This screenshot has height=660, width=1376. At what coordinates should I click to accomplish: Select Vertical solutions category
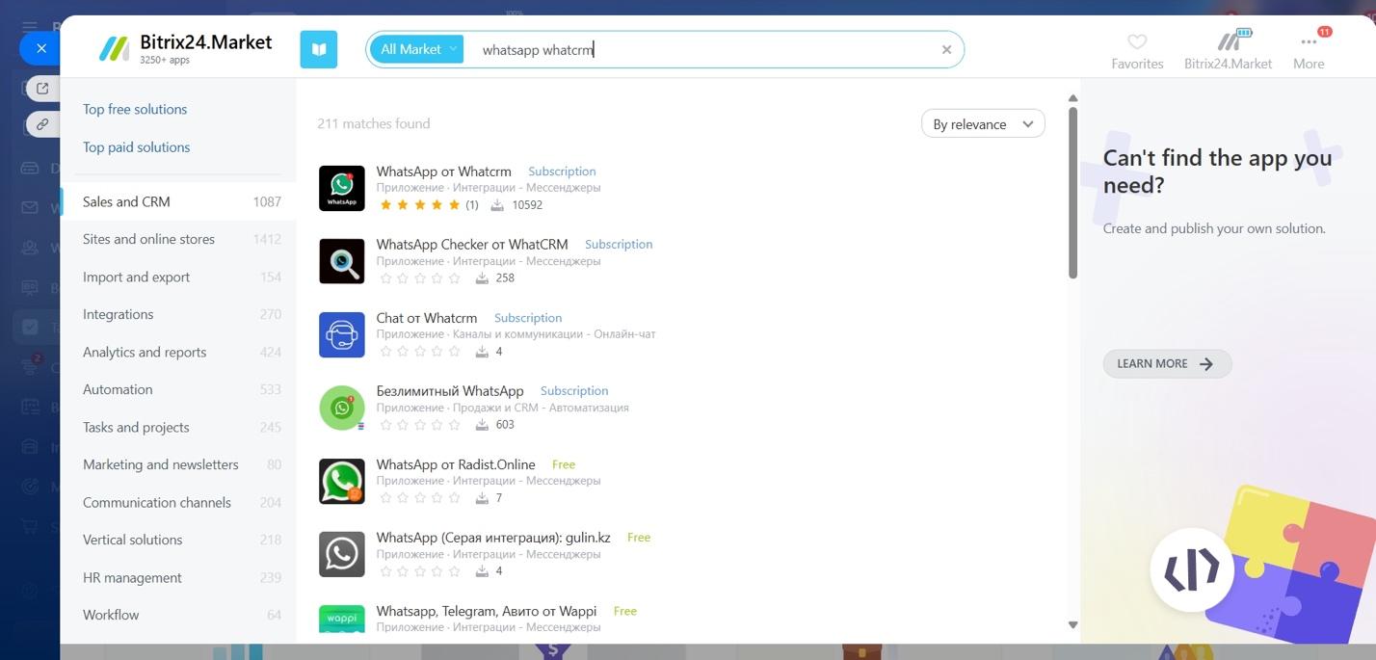pos(178,540)
